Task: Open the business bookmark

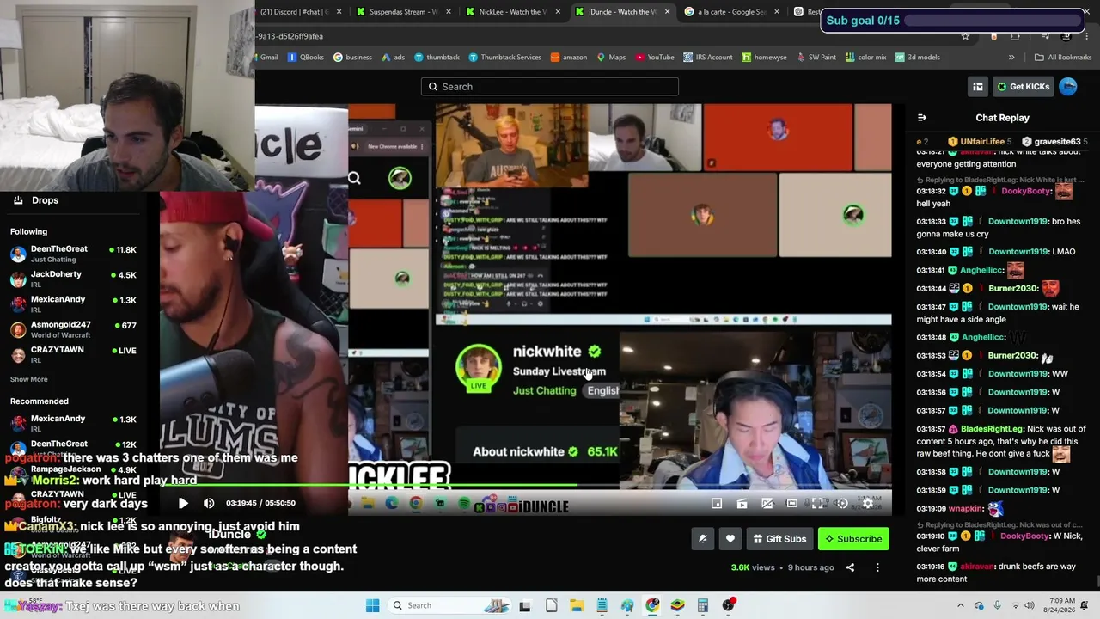Action: pyautogui.click(x=352, y=58)
